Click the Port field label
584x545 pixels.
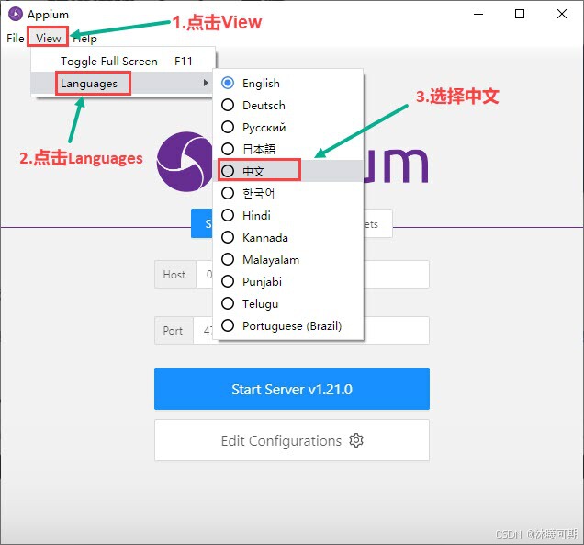(173, 330)
